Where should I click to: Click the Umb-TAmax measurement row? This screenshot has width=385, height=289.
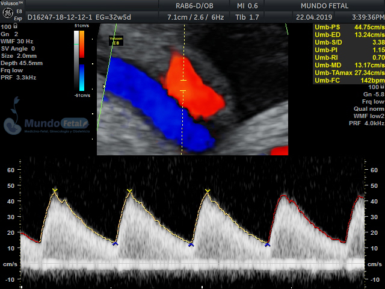pos(348,73)
